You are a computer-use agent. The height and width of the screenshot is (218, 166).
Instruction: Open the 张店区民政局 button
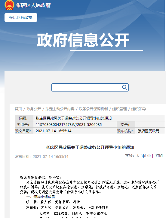21,18
